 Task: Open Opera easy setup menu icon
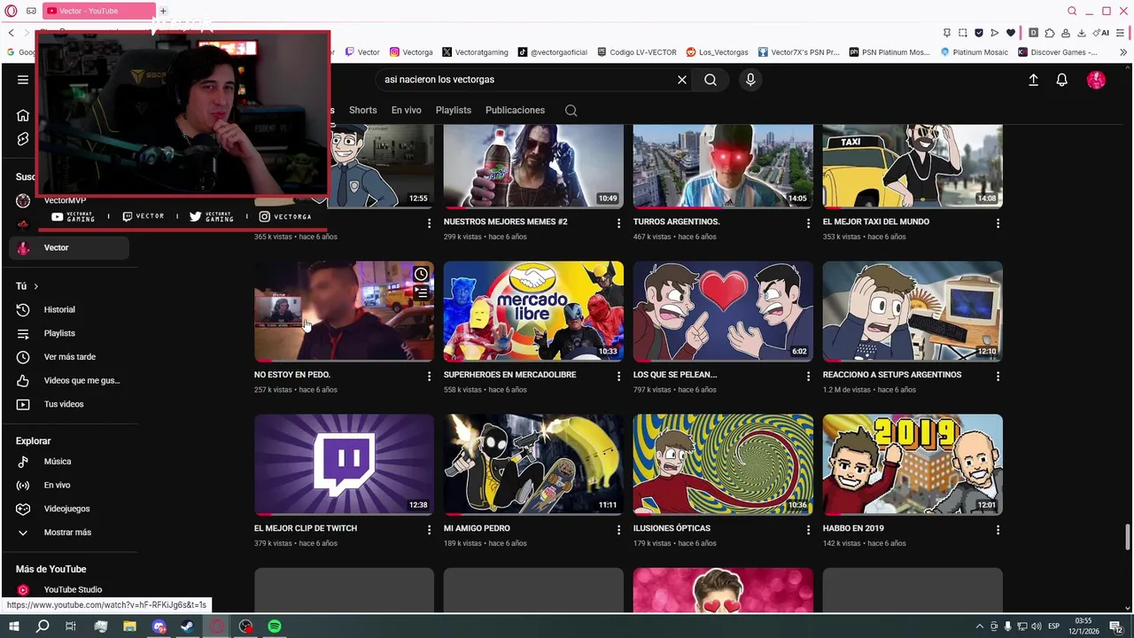[x=1121, y=33]
